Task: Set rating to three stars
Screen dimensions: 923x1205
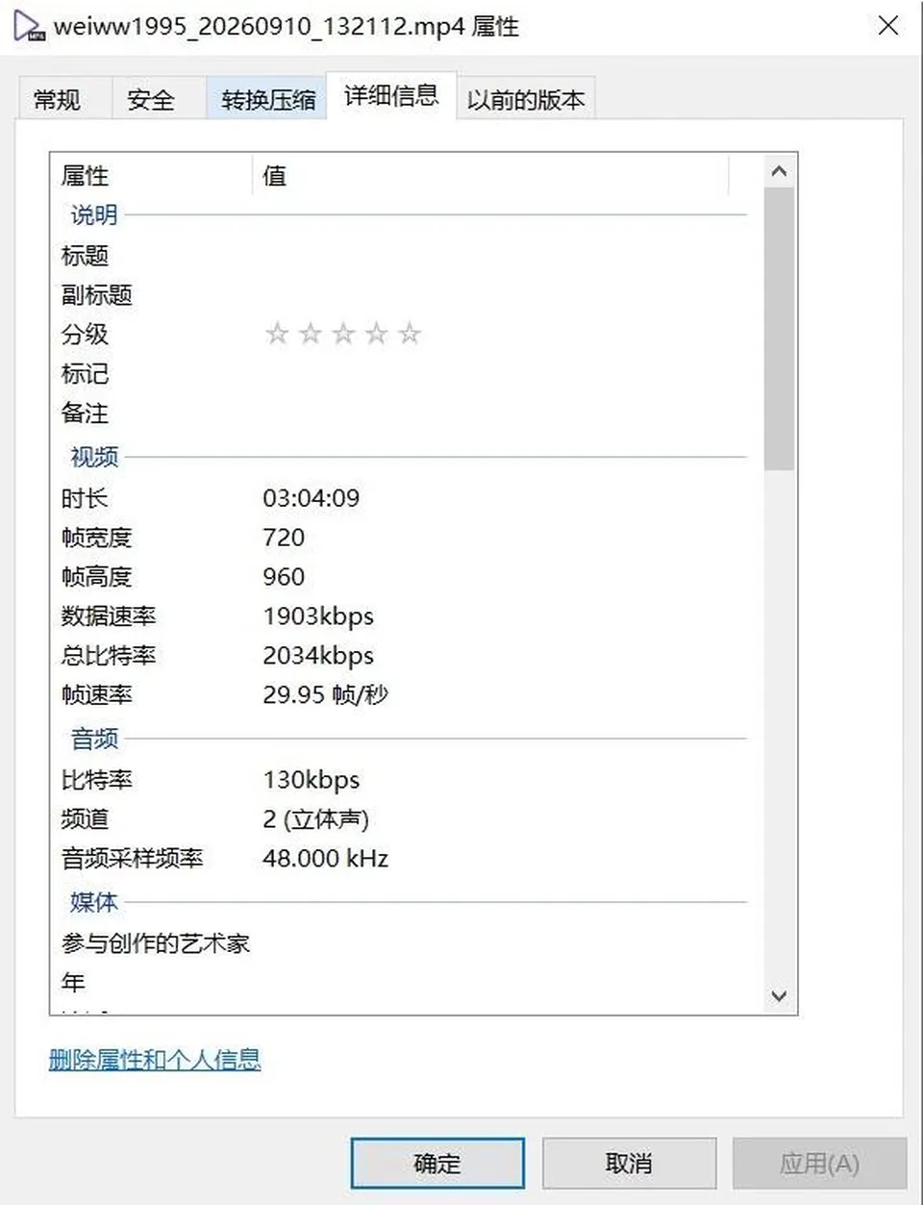Action: pos(343,334)
